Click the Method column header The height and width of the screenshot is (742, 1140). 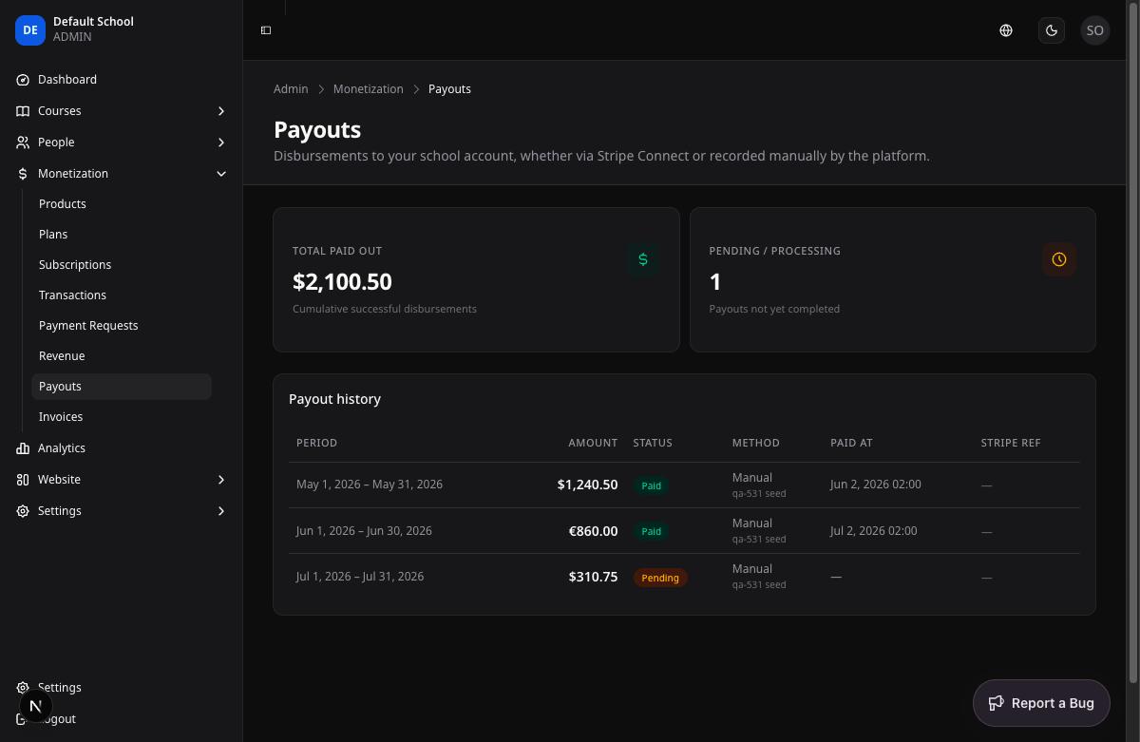756,443
